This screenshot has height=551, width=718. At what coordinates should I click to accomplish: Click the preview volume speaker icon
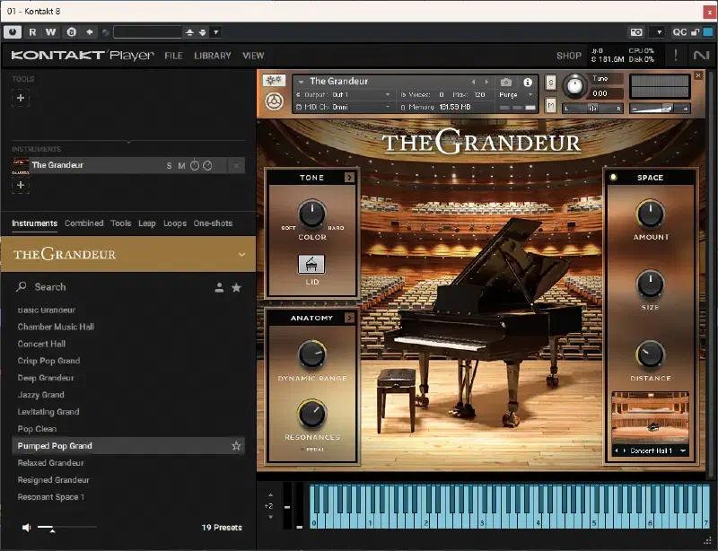tap(27, 528)
